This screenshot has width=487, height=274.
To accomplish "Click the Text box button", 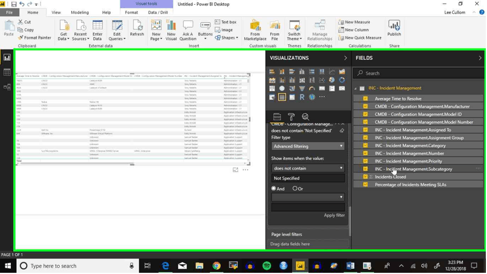I will [226, 22].
